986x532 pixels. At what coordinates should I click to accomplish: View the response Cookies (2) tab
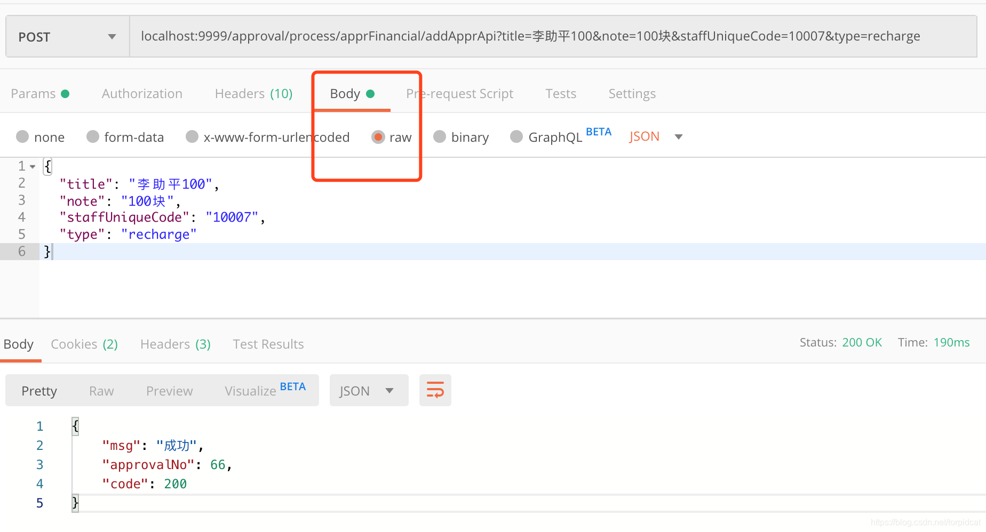point(84,344)
